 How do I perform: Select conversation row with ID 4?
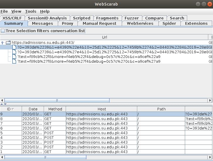coord(106,138)
